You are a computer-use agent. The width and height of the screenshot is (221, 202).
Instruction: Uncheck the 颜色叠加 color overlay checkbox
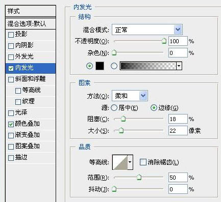coord(11,124)
